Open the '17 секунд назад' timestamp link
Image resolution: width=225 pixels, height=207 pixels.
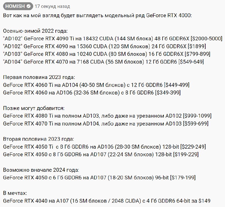click(x=52, y=6)
